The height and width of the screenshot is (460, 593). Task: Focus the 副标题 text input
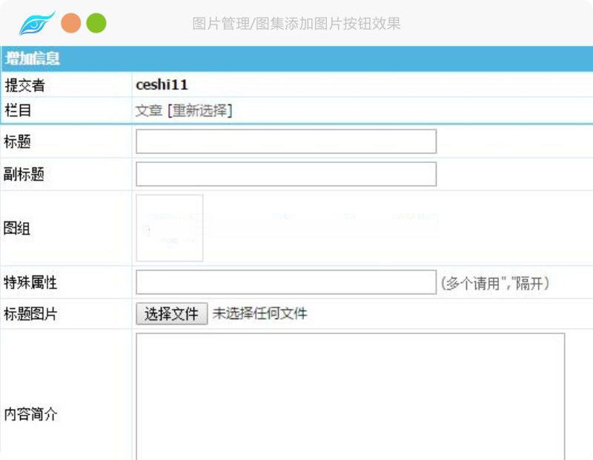point(285,174)
